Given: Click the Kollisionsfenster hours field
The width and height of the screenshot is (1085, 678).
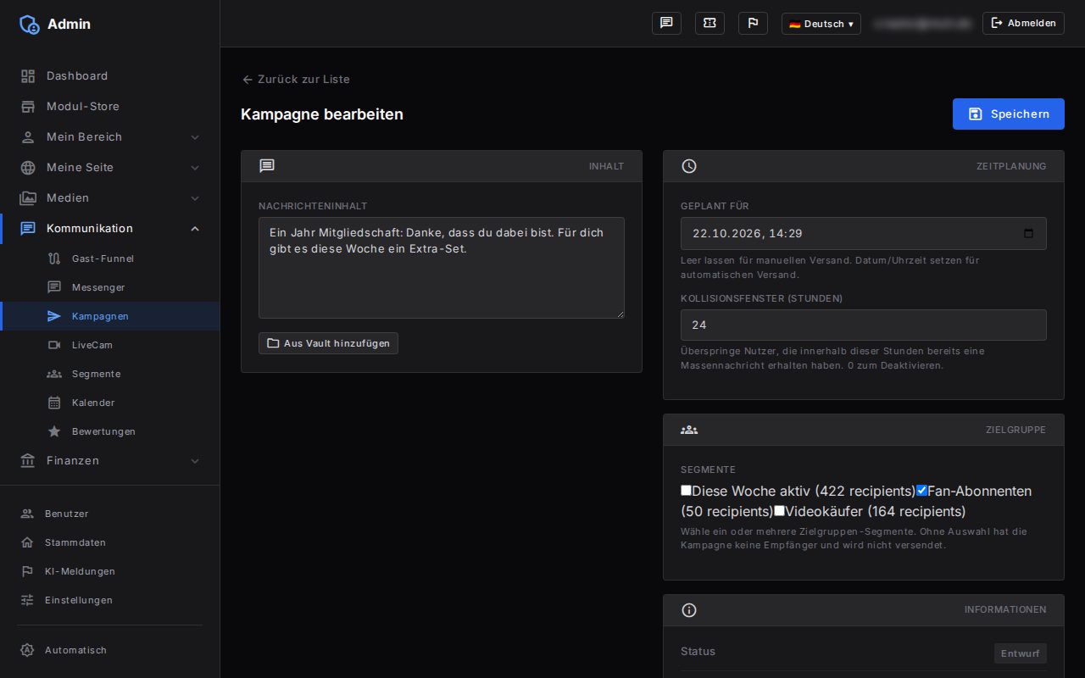Looking at the screenshot, I should 864,325.
